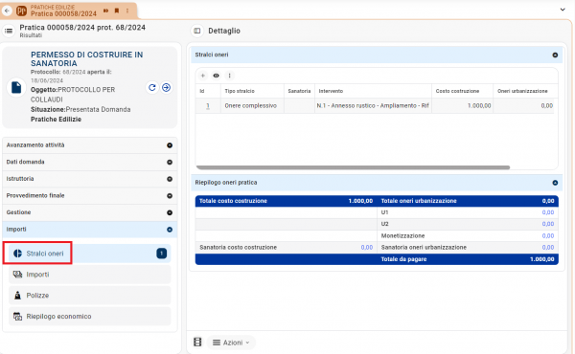The height and width of the screenshot is (354, 575).
Task: Expand the Istruttoria section
Action: click(90, 179)
